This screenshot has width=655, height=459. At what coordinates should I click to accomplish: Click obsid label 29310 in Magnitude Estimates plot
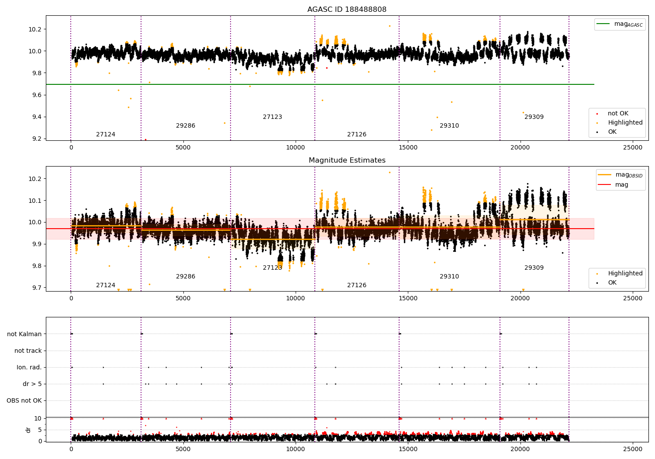449,277
